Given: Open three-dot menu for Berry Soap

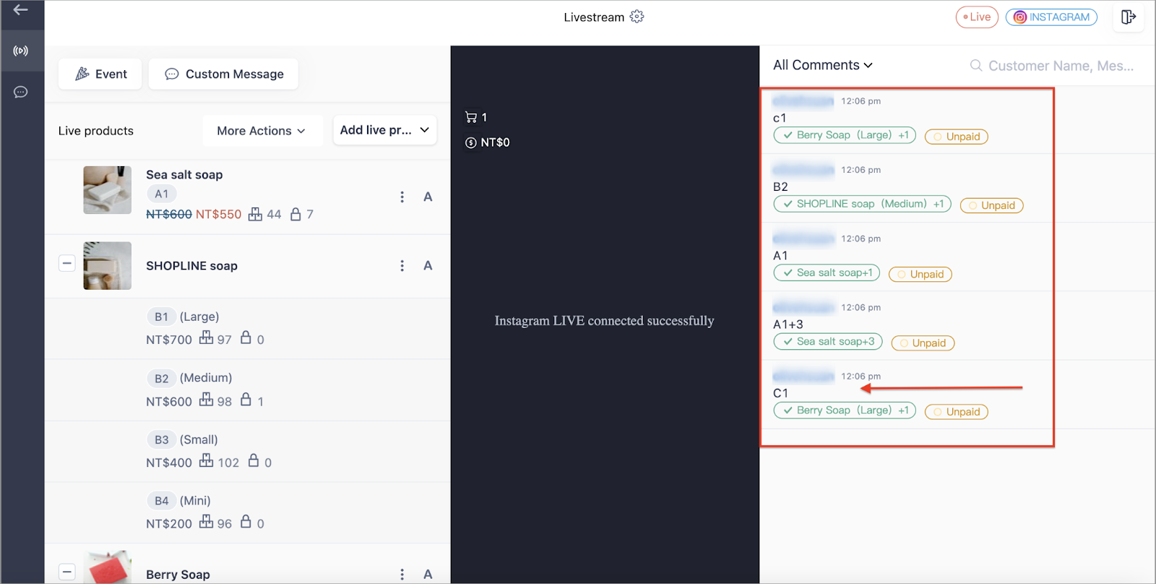Looking at the screenshot, I should [402, 575].
